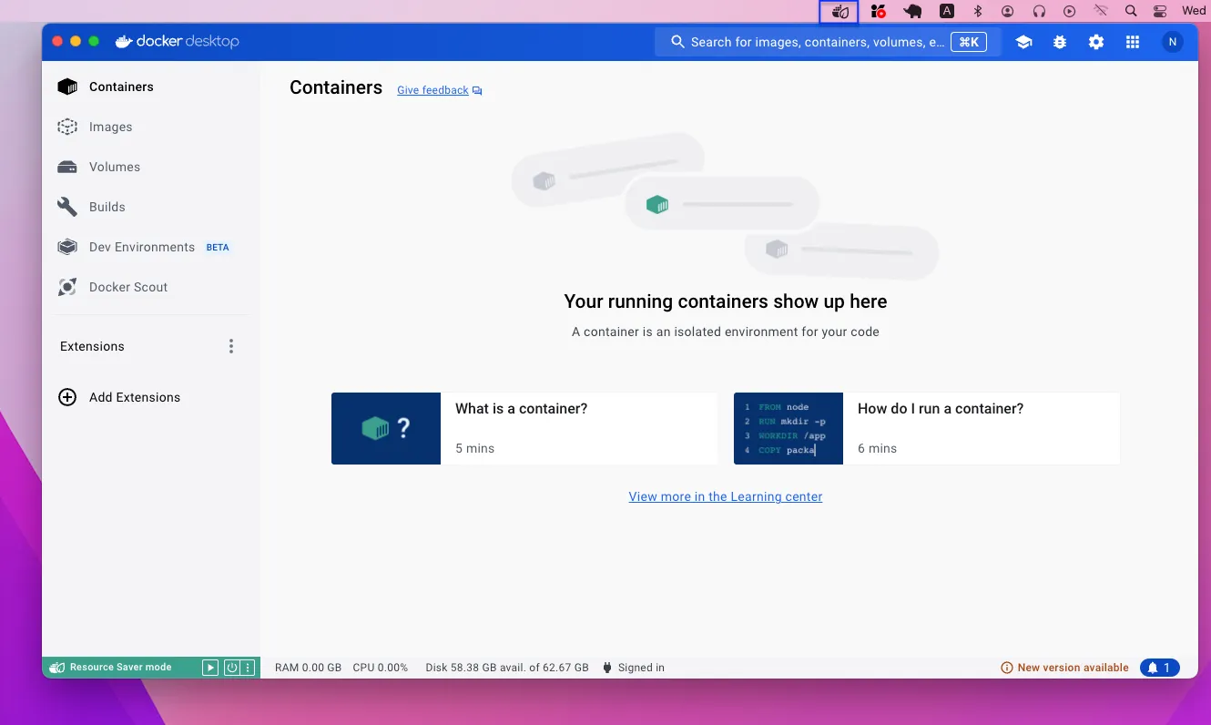Click the Docker whale-leaf icon in macOS menu bar
1211x725 pixels.
(840, 12)
